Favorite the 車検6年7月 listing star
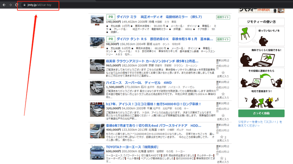293x164 pixels. [x=222, y=137]
